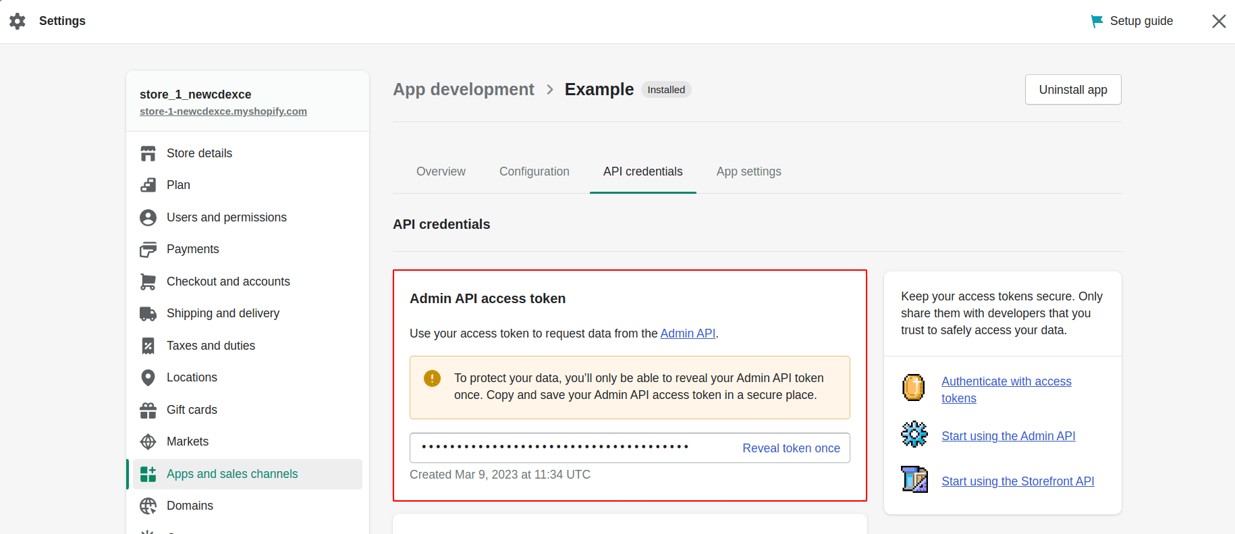The width and height of the screenshot is (1235, 534).
Task: Open Start using the Storefront API link
Action: 1018,481
